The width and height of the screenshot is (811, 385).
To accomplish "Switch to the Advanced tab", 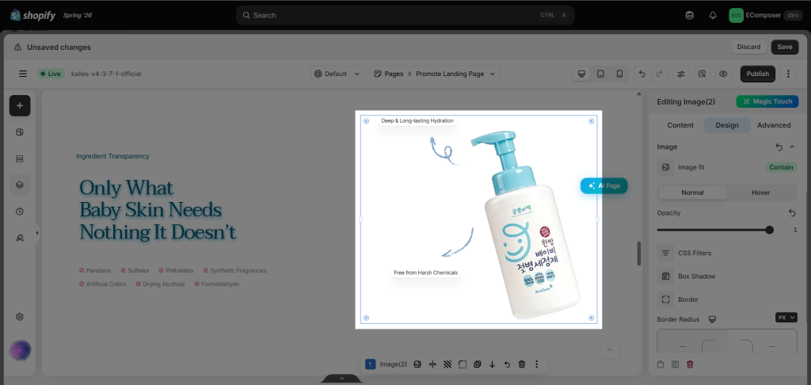I will 774,125.
